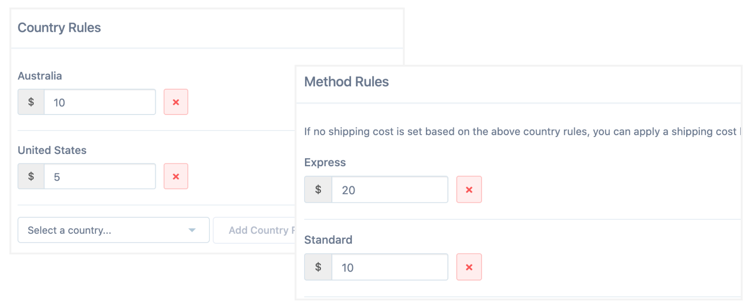Click the dollar sign beside Australia cost

pyautogui.click(x=31, y=102)
